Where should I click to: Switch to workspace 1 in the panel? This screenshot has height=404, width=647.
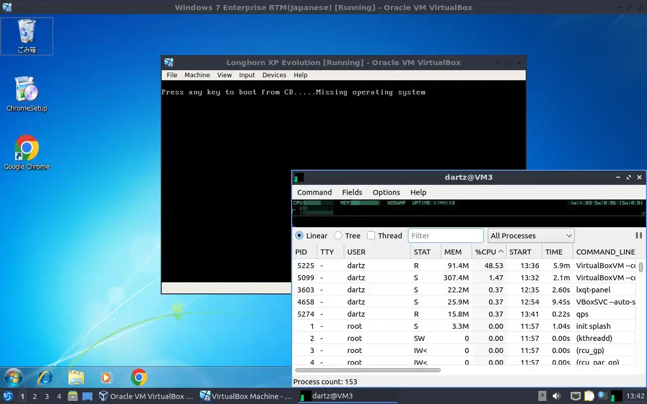[22, 396]
